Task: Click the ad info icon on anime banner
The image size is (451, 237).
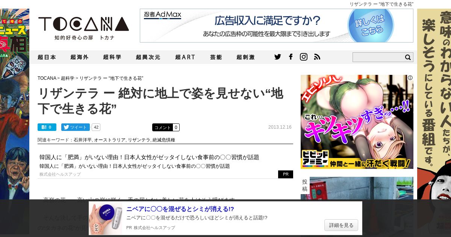Action: [410, 77]
